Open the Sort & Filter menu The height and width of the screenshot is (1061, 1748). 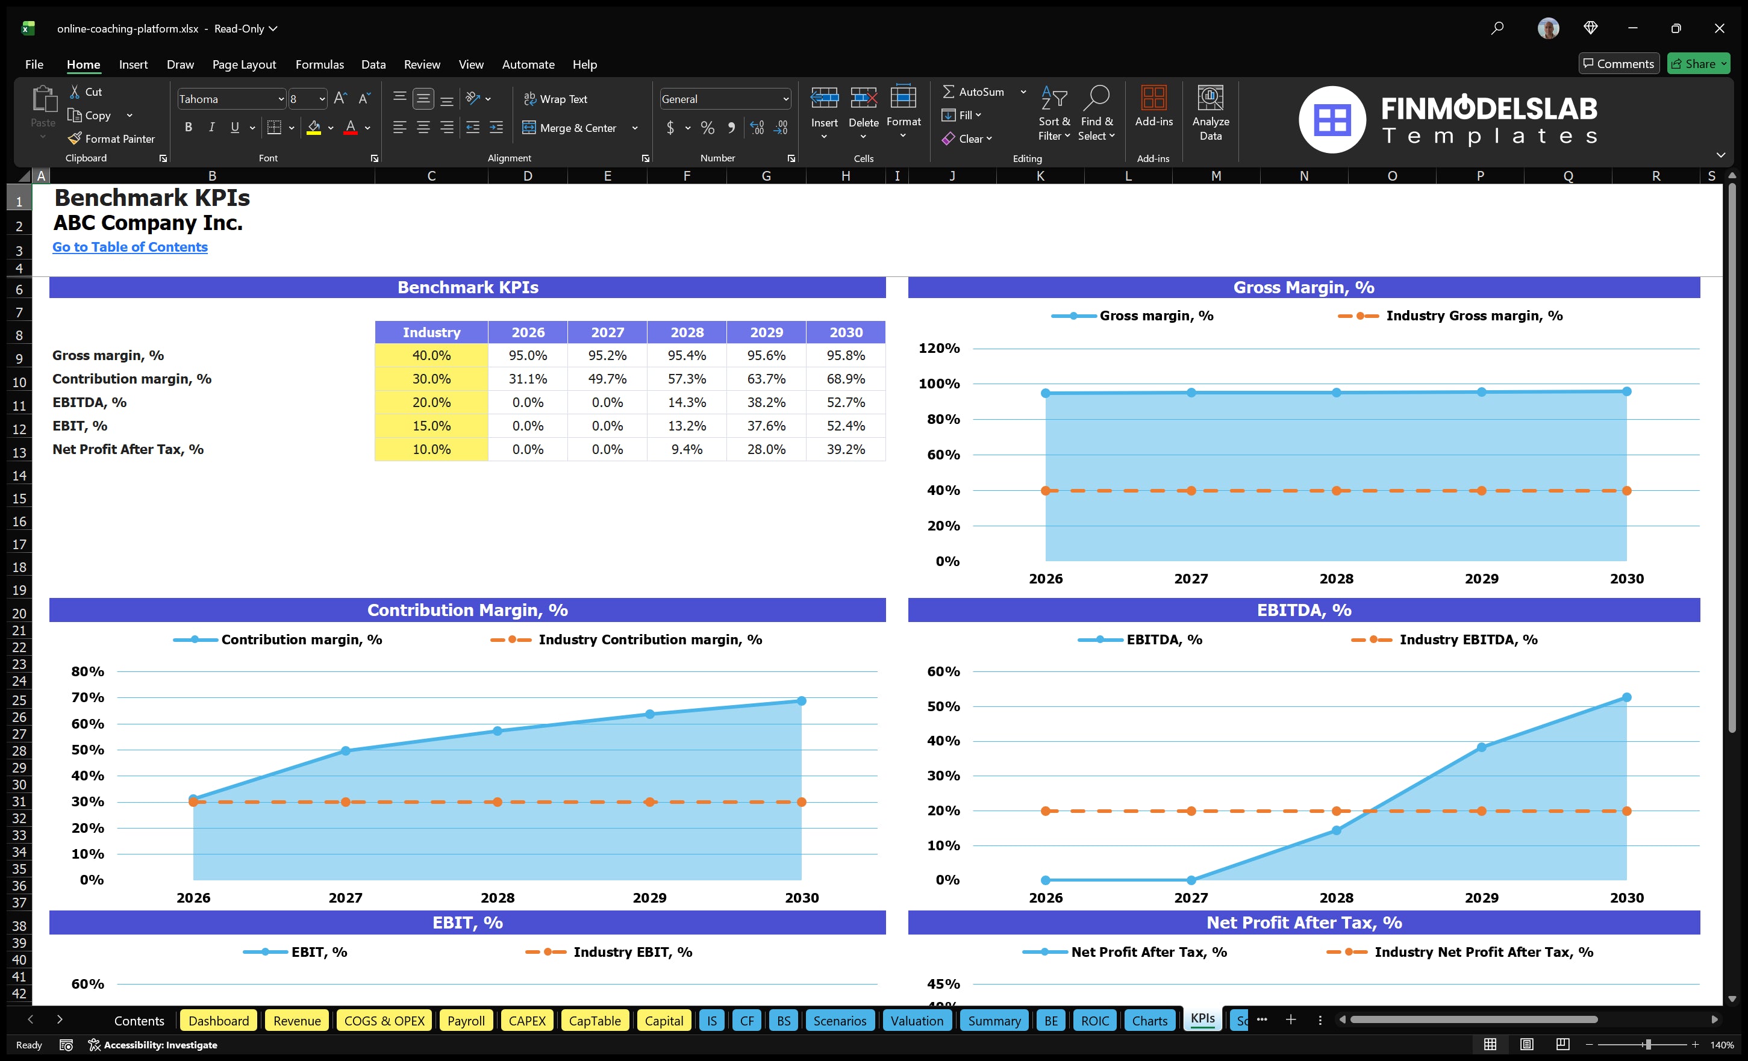tap(1054, 113)
